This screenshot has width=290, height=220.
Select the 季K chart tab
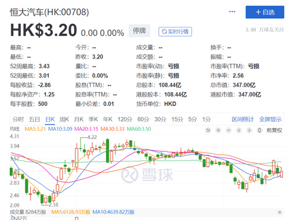tap(93, 119)
